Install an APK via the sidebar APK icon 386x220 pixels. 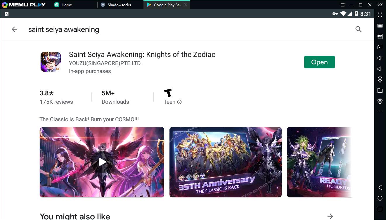coord(380,36)
